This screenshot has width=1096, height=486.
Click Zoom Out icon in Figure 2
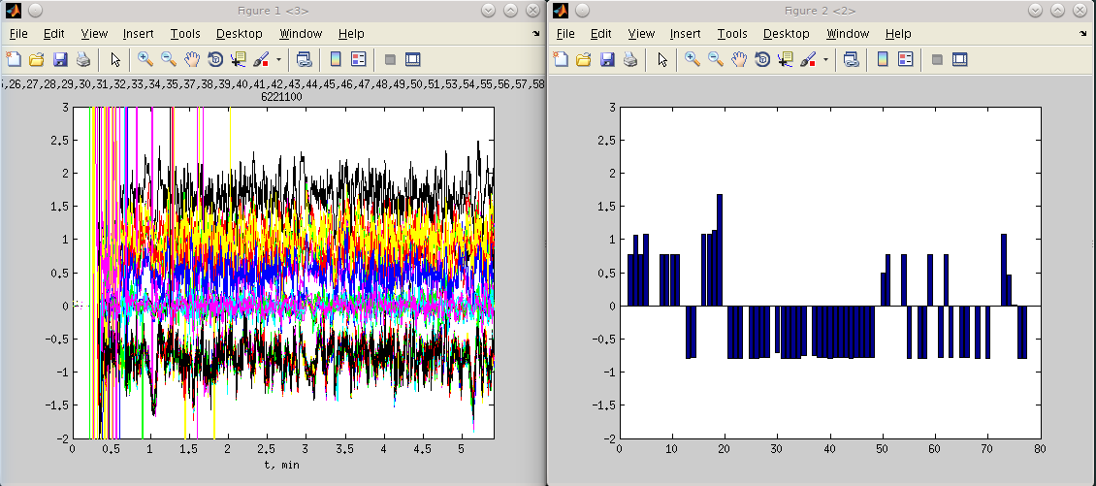716,59
